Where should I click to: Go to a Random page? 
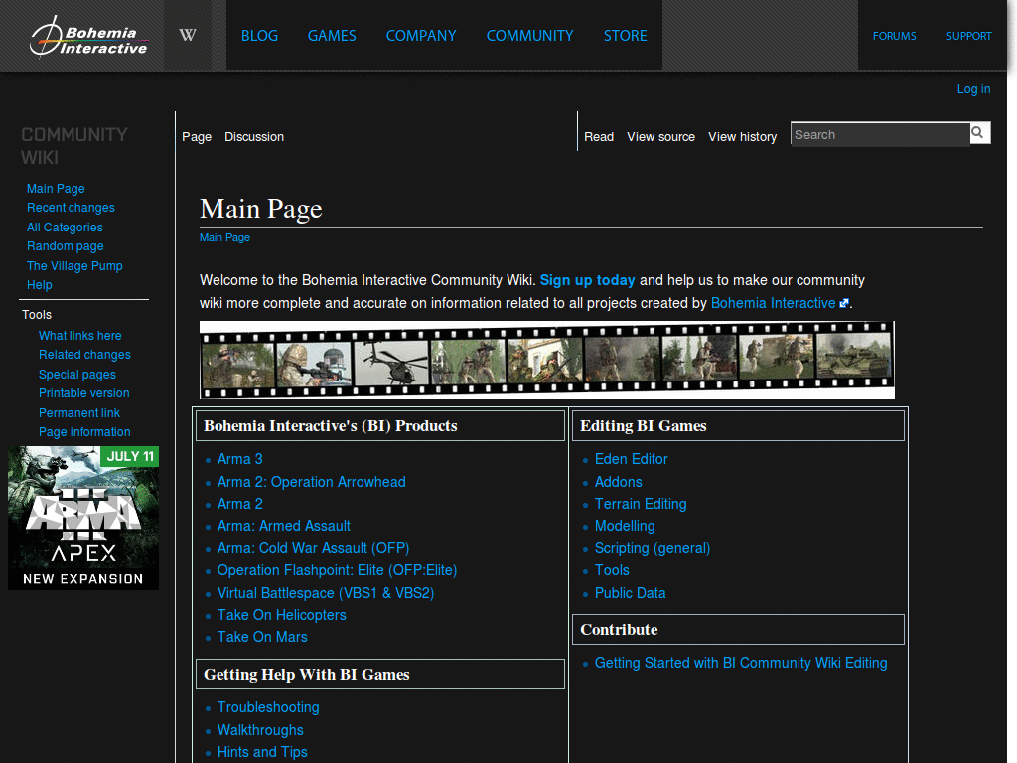[x=65, y=246]
